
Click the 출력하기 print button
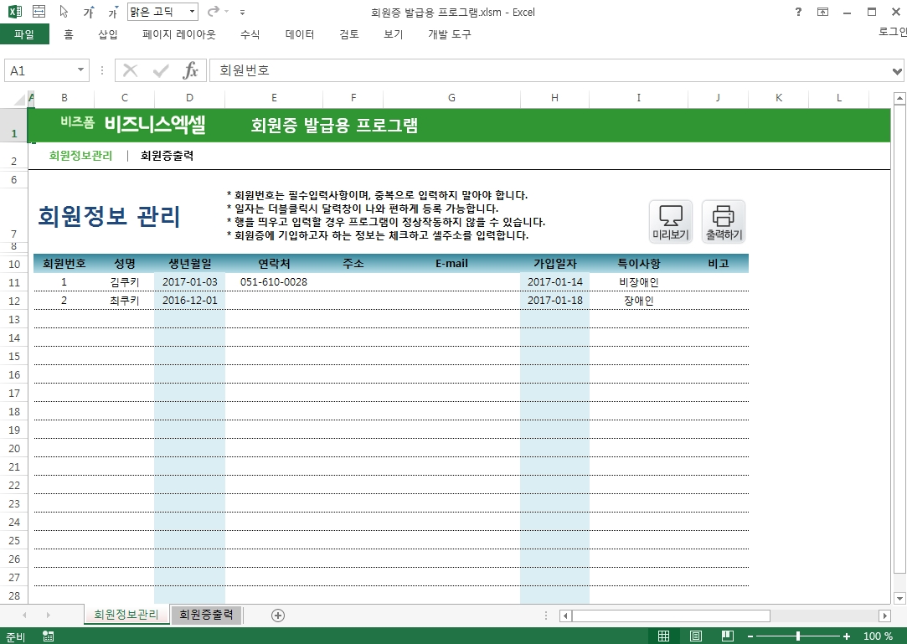(723, 222)
